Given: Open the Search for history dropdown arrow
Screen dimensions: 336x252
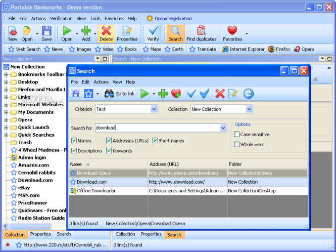Looking at the screenshot, I should click(223, 128).
